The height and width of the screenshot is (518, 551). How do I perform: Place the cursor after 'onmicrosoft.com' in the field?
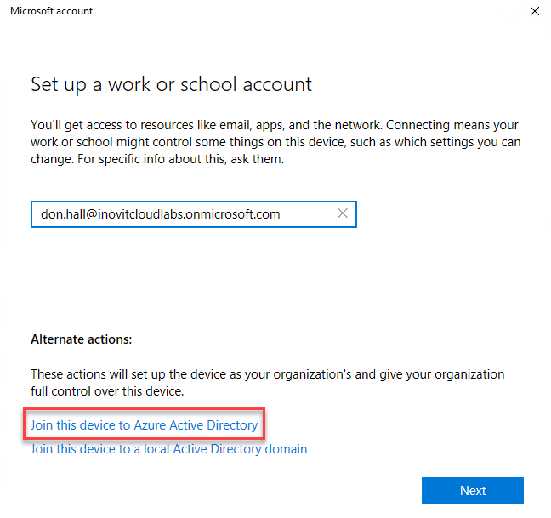pos(281,214)
